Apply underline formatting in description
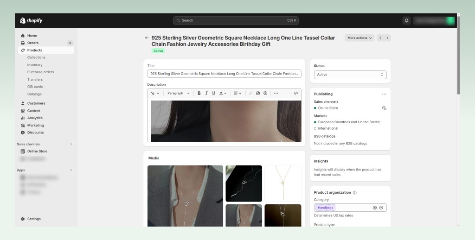Viewport: 475px width, 240px height. 213,93
